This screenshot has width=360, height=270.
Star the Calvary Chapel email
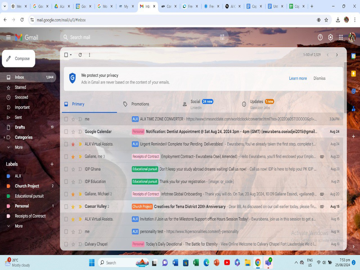point(73,244)
